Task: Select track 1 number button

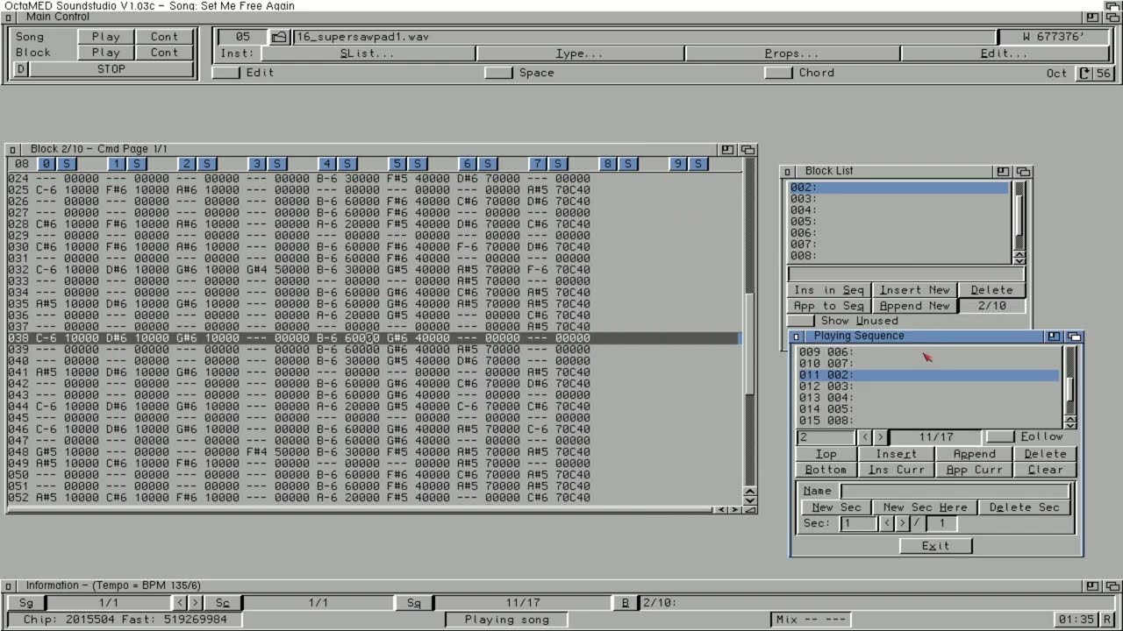Action: coord(117,164)
